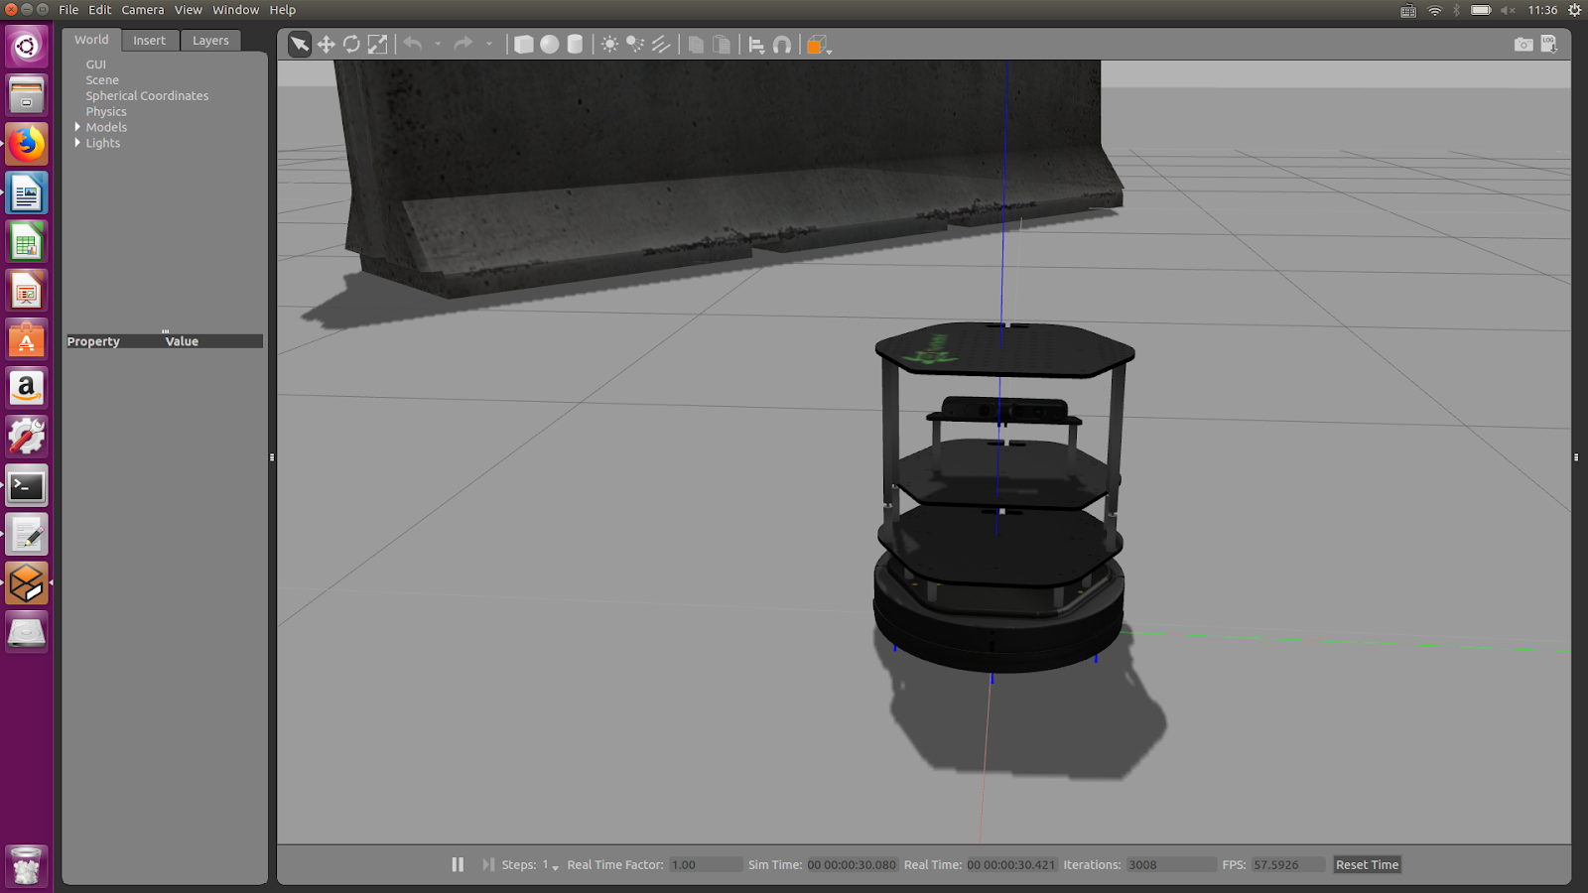Take a screenshot with camera icon
Image resolution: width=1588 pixels, height=893 pixels.
tap(1523, 45)
